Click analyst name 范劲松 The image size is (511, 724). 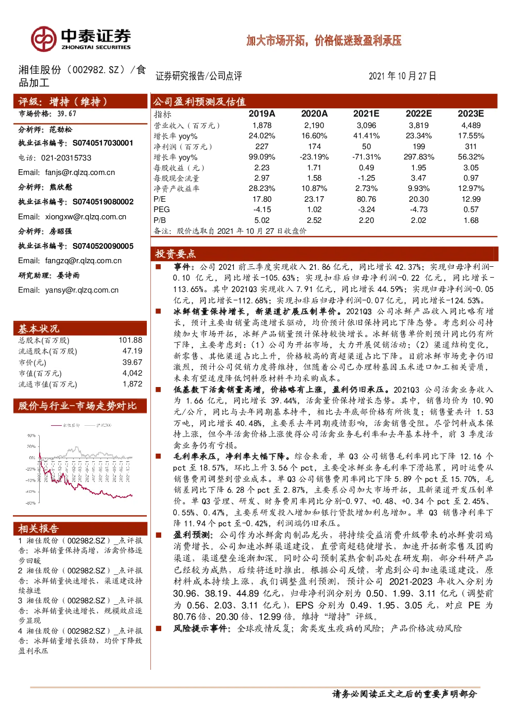61,130
